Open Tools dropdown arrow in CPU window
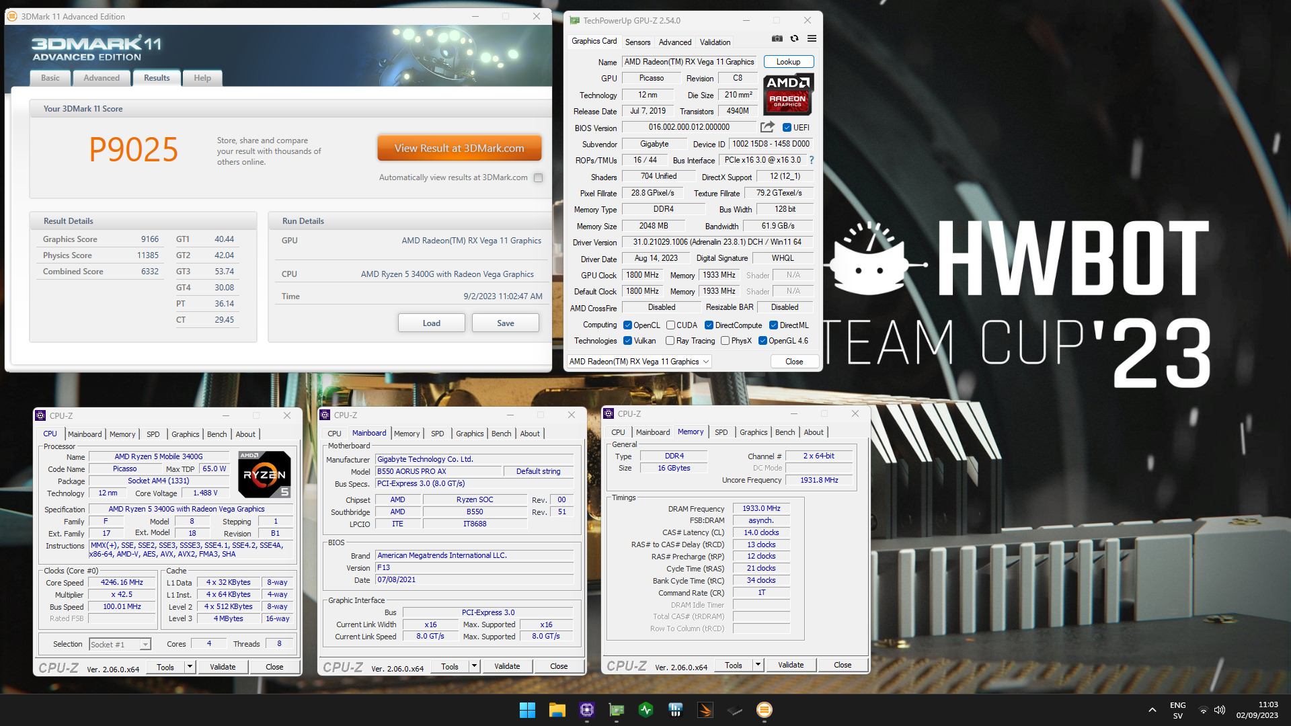Image resolution: width=1291 pixels, height=726 pixels. coord(190,667)
